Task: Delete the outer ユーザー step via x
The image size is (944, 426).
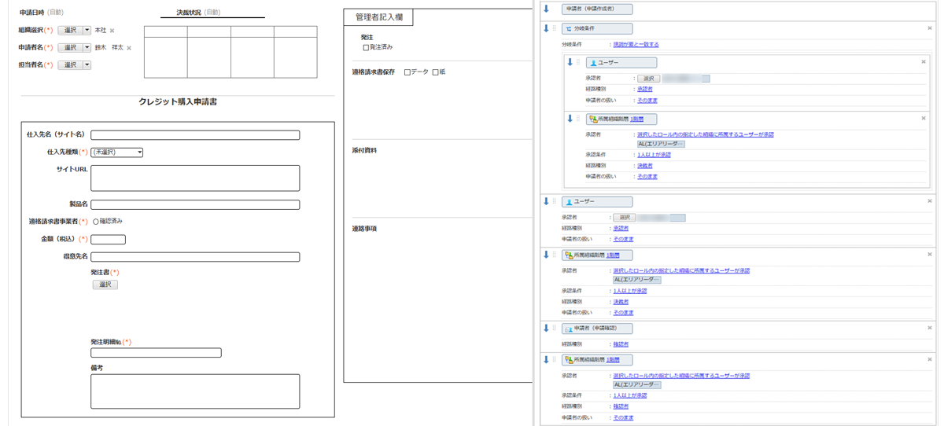Action: coord(930,201)
